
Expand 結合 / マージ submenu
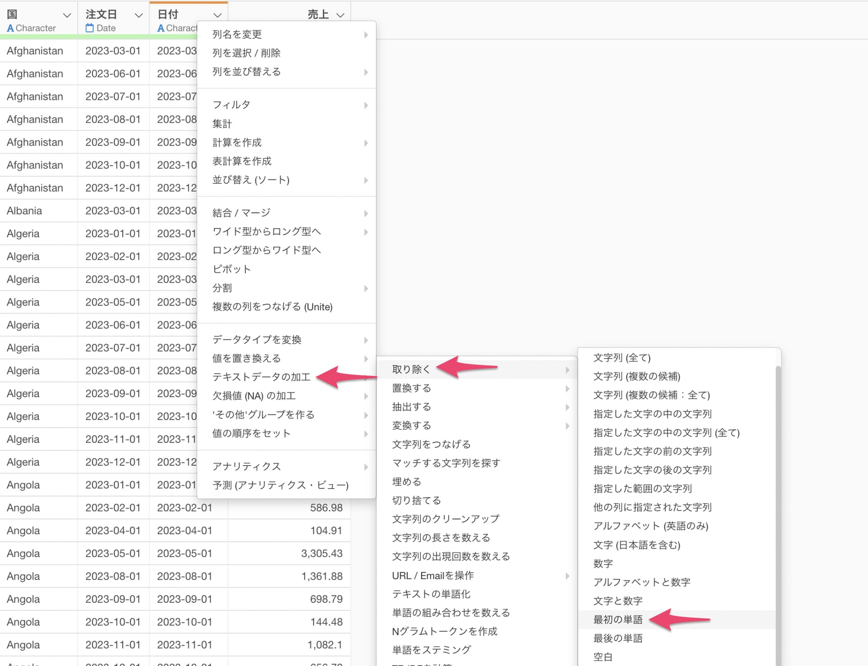[287, 213]
